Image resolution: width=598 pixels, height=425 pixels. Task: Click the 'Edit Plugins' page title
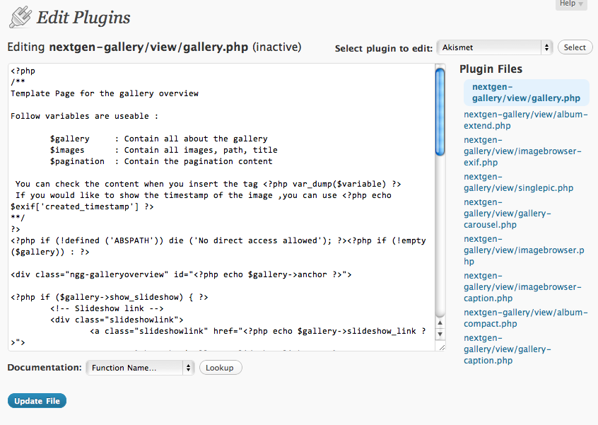point(83,18)
